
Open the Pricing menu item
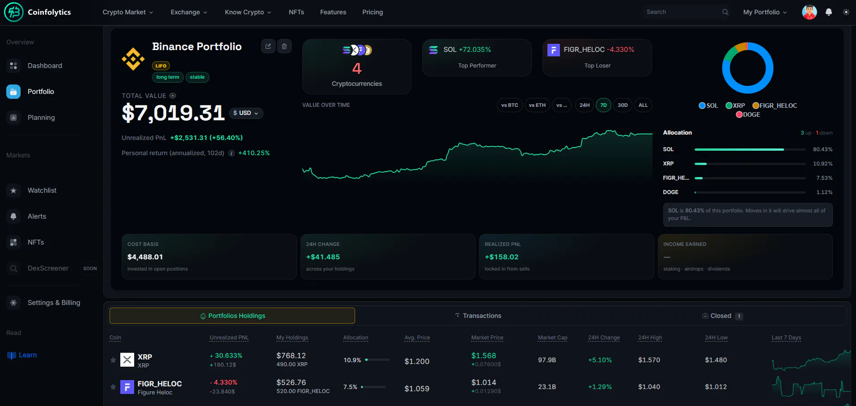click(x=373, y=12)
